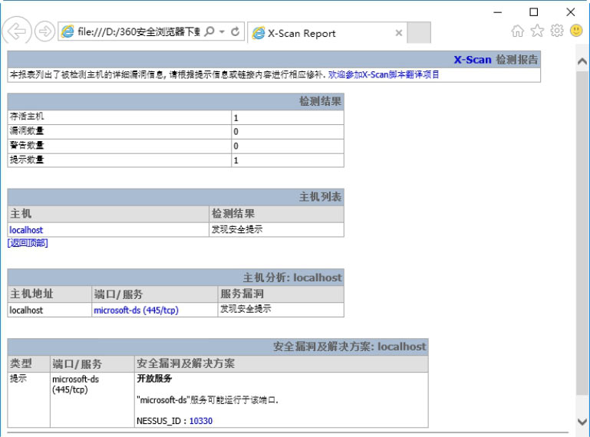Open the NESSUS_ID 10330 link
590x437 pixels.
[200, 421]
